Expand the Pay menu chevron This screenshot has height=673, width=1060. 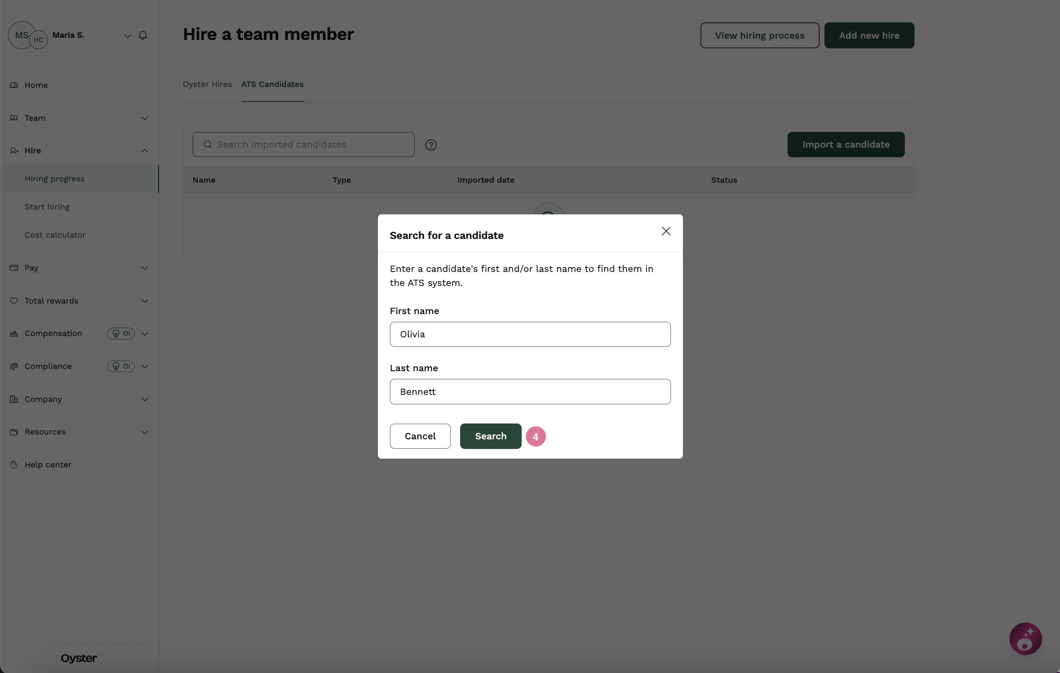coord(145,268)
